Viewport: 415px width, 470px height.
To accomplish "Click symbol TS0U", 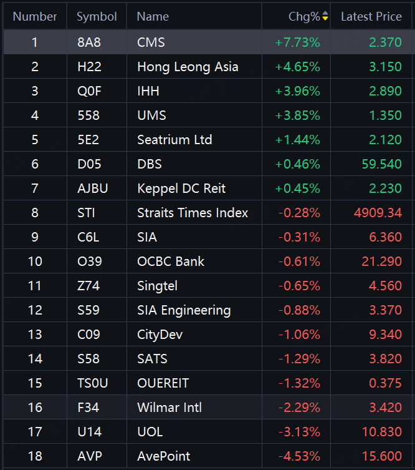I will 92,383.
